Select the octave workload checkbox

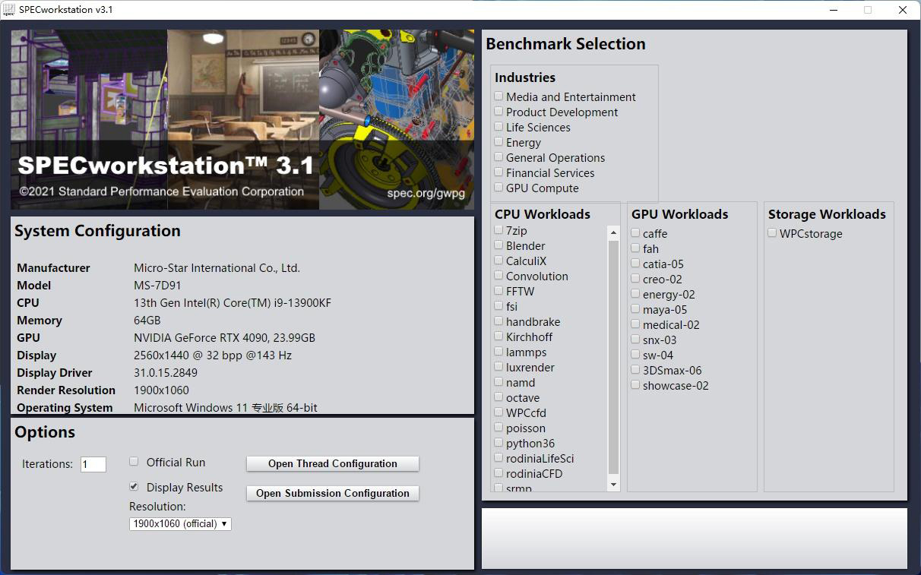pos(498,396)
